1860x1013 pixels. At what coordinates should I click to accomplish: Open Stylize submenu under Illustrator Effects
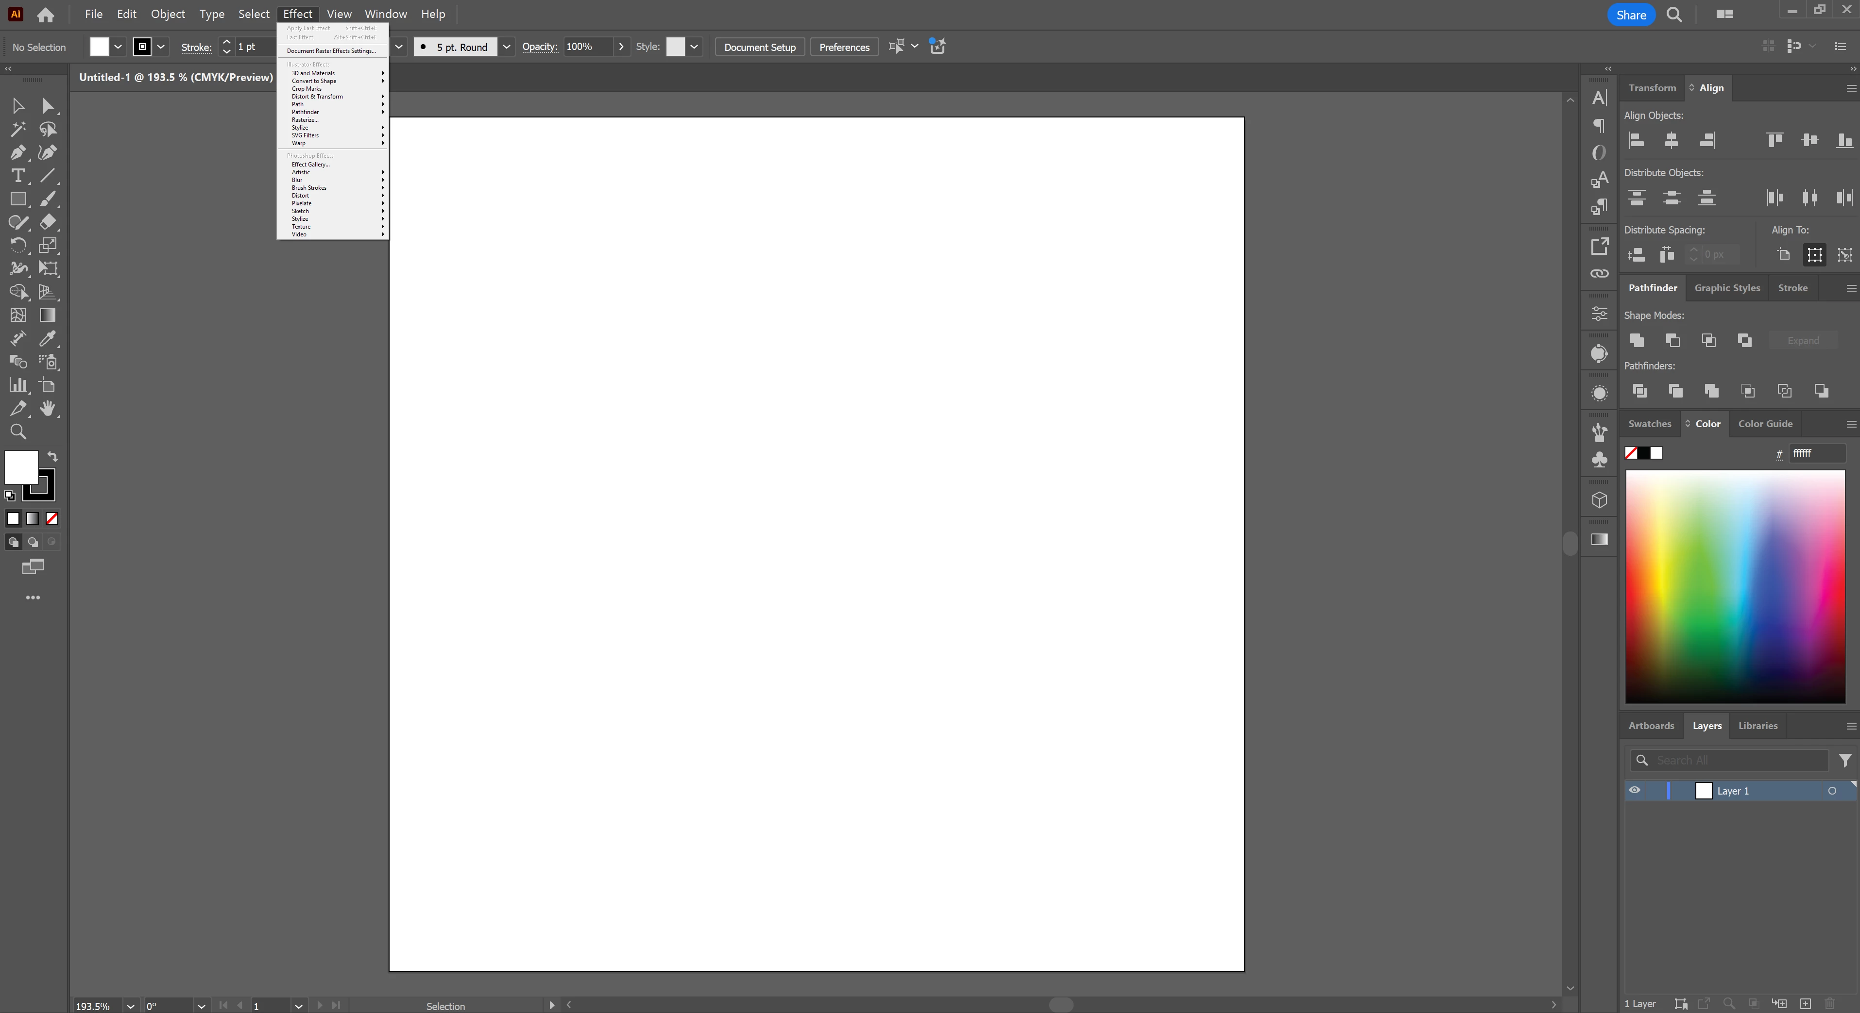click(300, 128)
